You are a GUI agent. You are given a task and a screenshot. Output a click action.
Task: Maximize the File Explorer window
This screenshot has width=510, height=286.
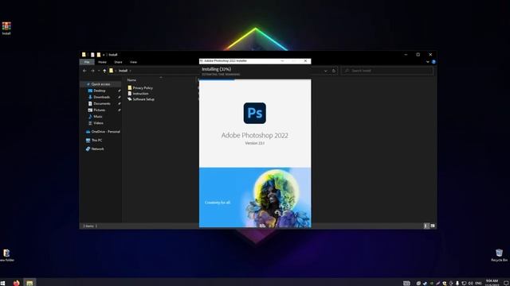click(418, 55)
